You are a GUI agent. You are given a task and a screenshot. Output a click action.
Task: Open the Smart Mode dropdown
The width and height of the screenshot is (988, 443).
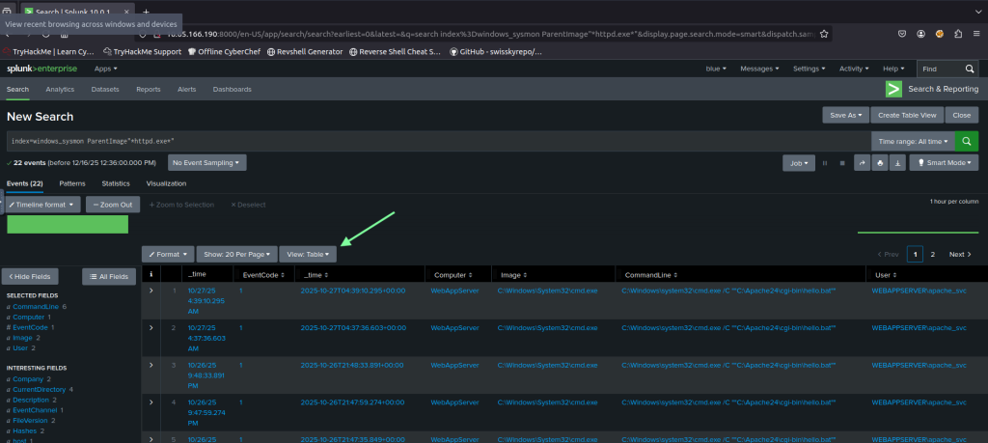[x=944, y=163]
